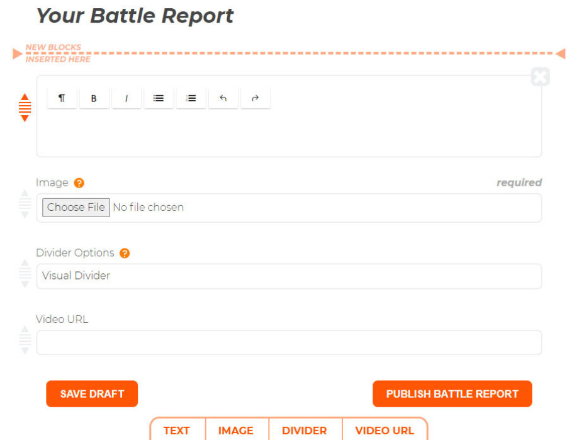Screen dimensions: 579x440
Task: Focus the Video URL input field
Action: [289, 342]
